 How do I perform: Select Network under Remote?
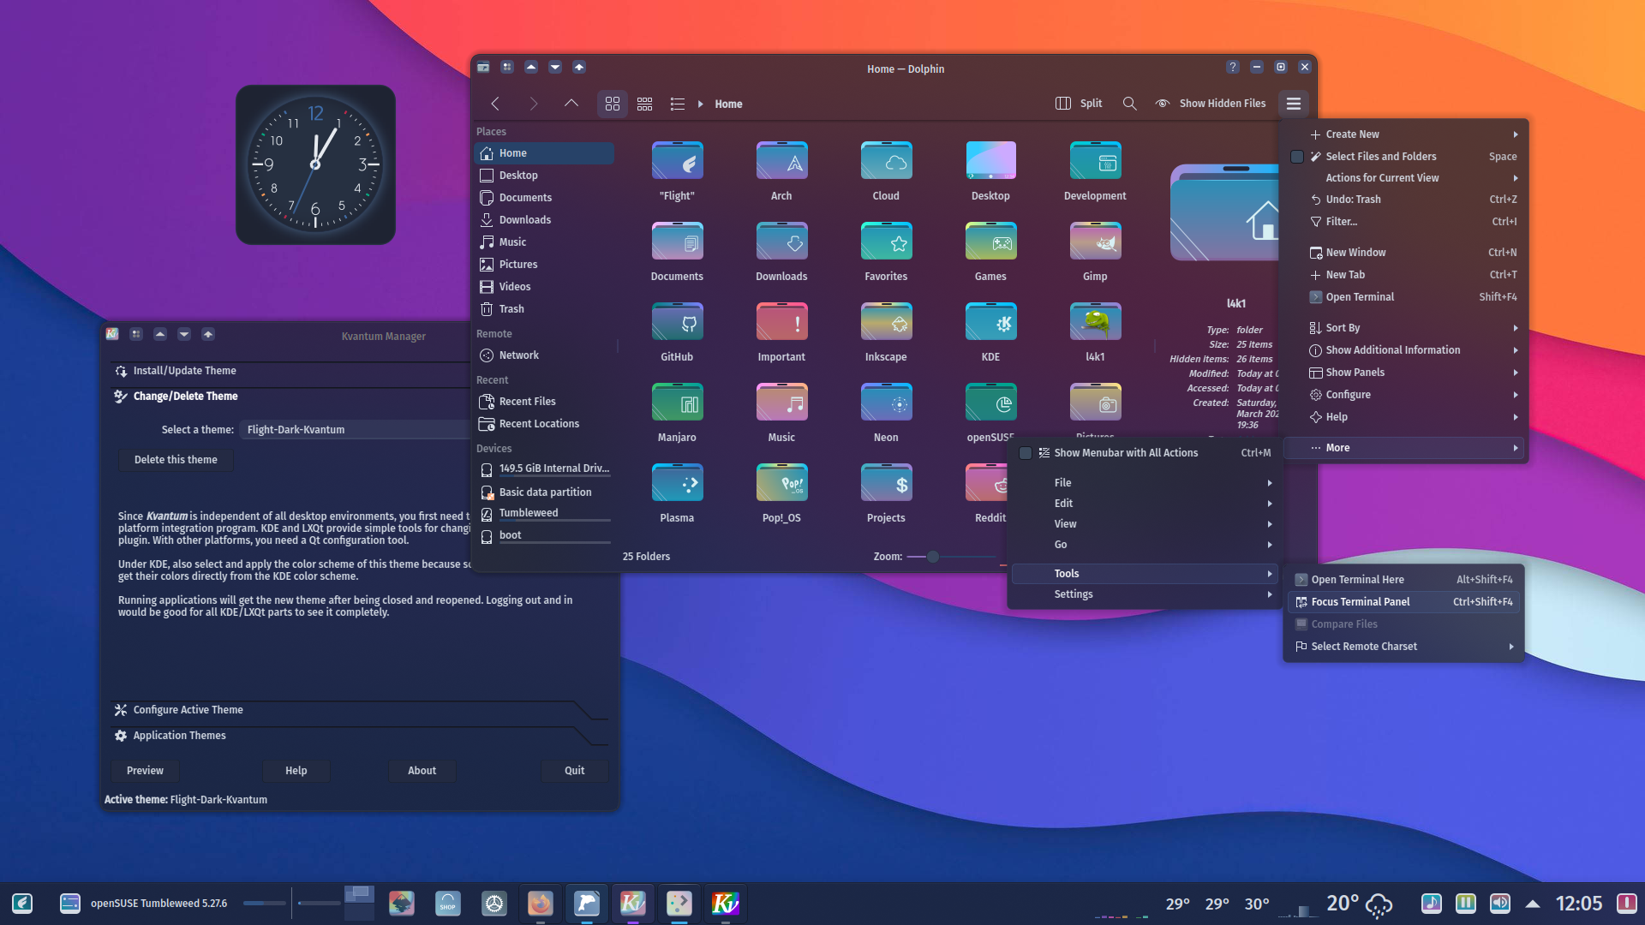(x=544, y=355)
